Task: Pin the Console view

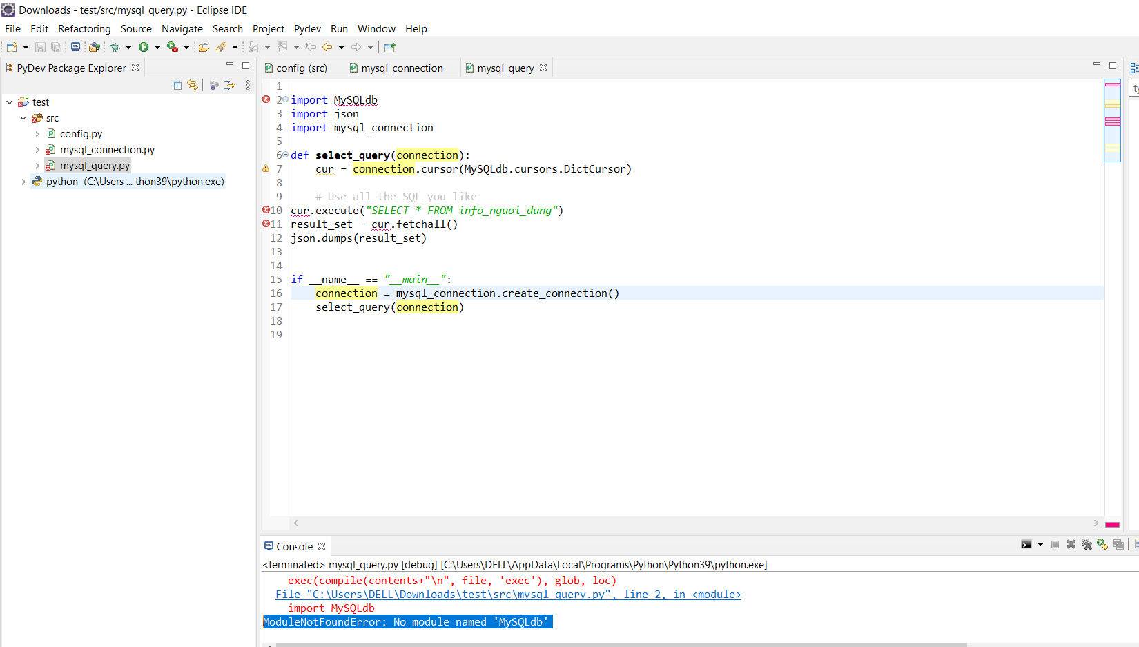Action: click(x=1118, y=545)
